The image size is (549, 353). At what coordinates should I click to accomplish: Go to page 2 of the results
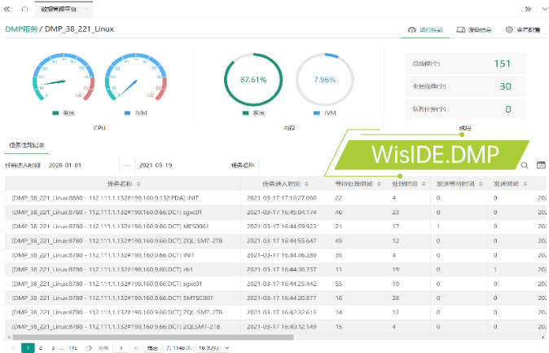point(40,347)
